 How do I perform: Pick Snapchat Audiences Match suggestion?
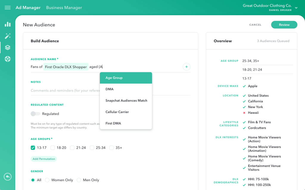[x=126, y=101]
